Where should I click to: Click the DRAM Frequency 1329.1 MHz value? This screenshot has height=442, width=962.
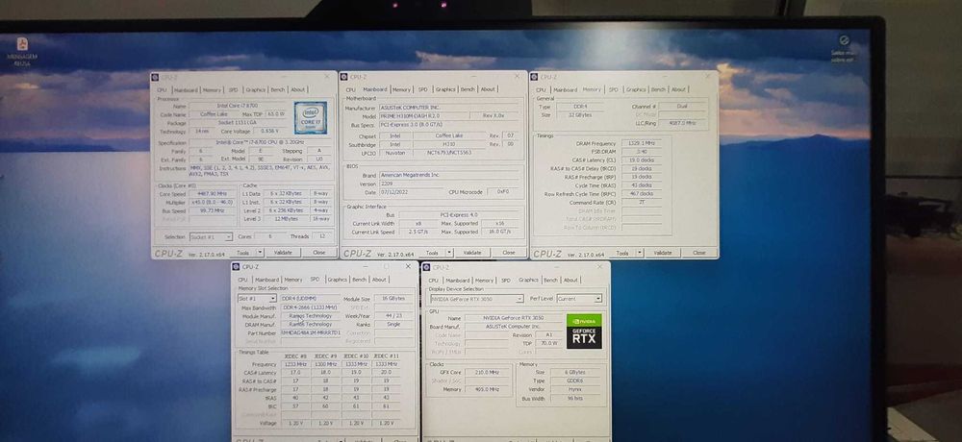[641, 143]
